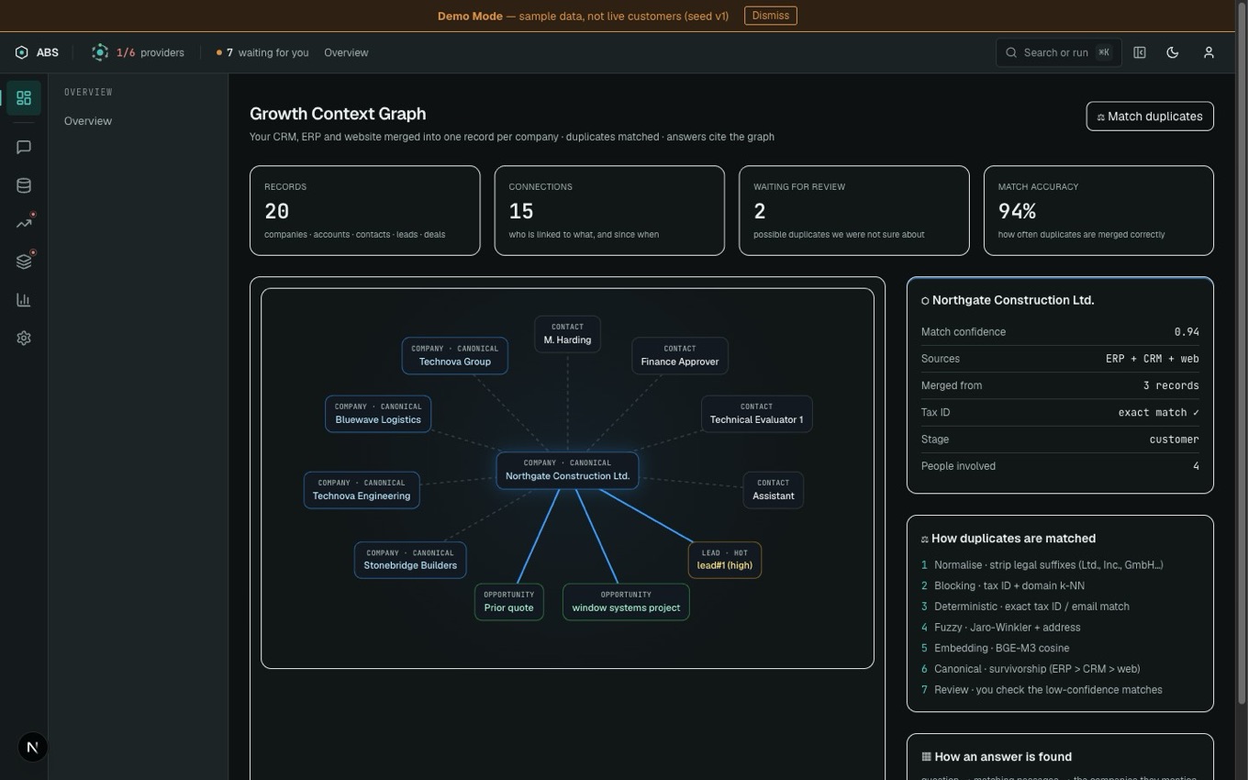This screenshot has width=1248, height=780.
Task: Open the settings gear sidebar icon
Action: pyautogui.click(x=24, y=338)
